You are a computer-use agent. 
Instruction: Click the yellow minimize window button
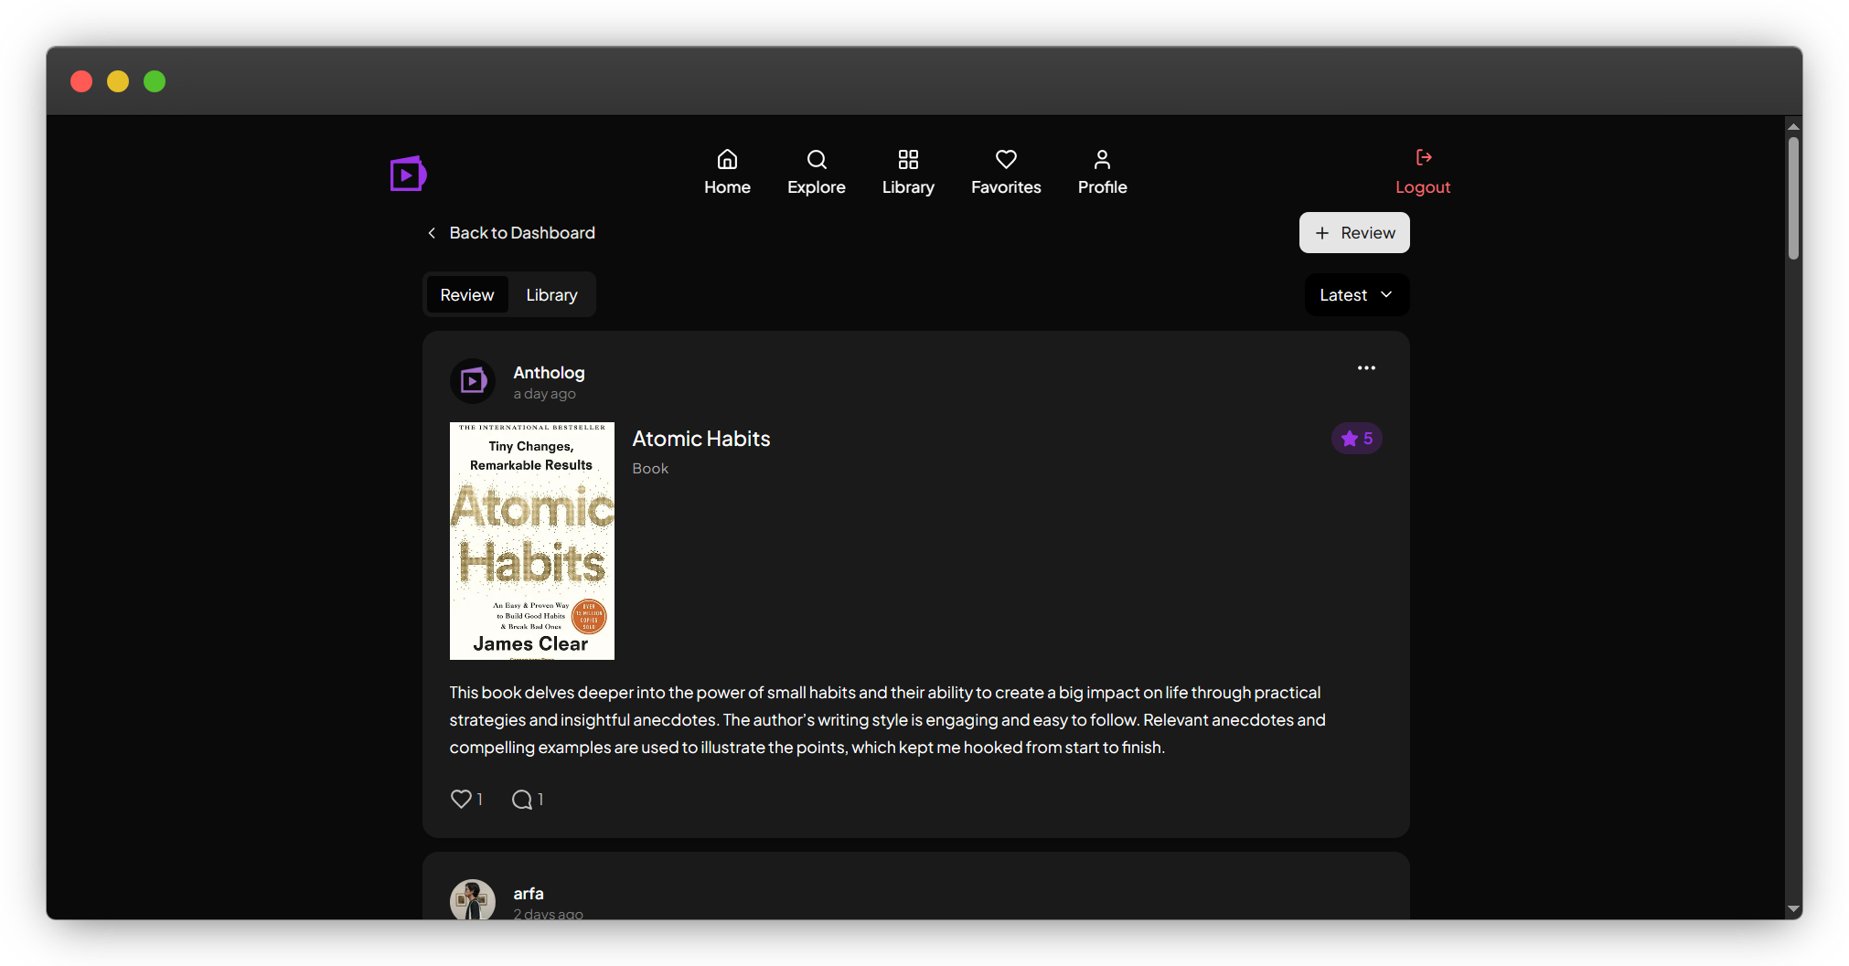coord(118,81)
